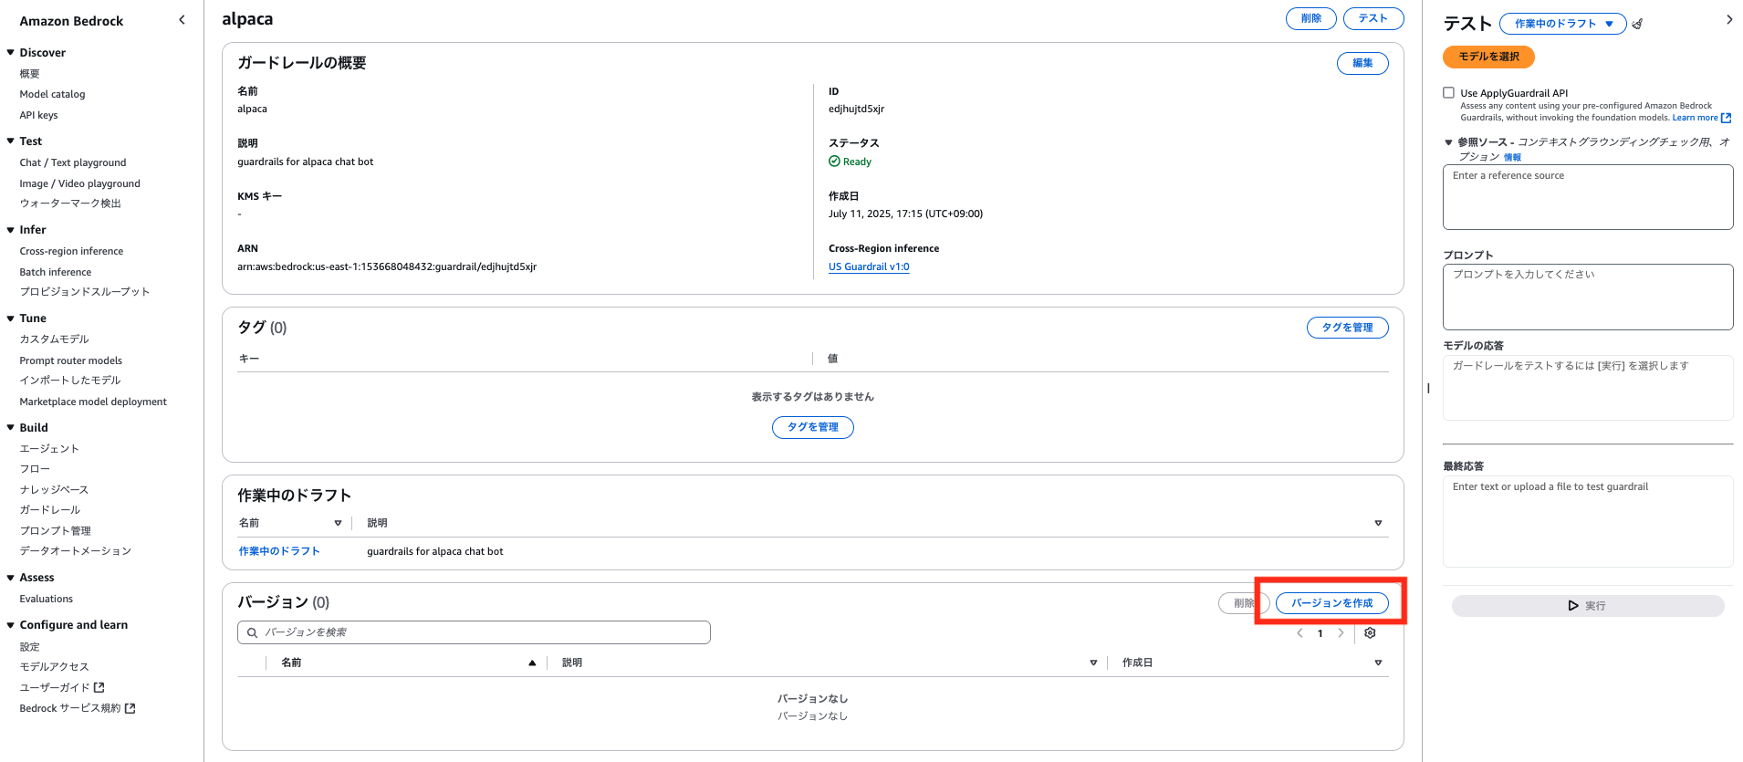Collapse the Build section in the sidebar
Viewport: 1743px width, 762px height.
[10, 428]
